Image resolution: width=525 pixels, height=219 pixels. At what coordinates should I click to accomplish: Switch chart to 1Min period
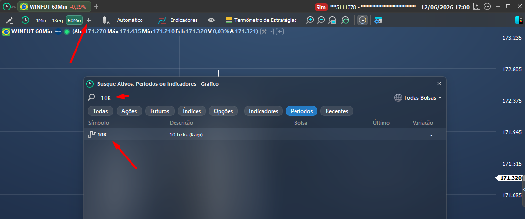(x=41, y=21)
